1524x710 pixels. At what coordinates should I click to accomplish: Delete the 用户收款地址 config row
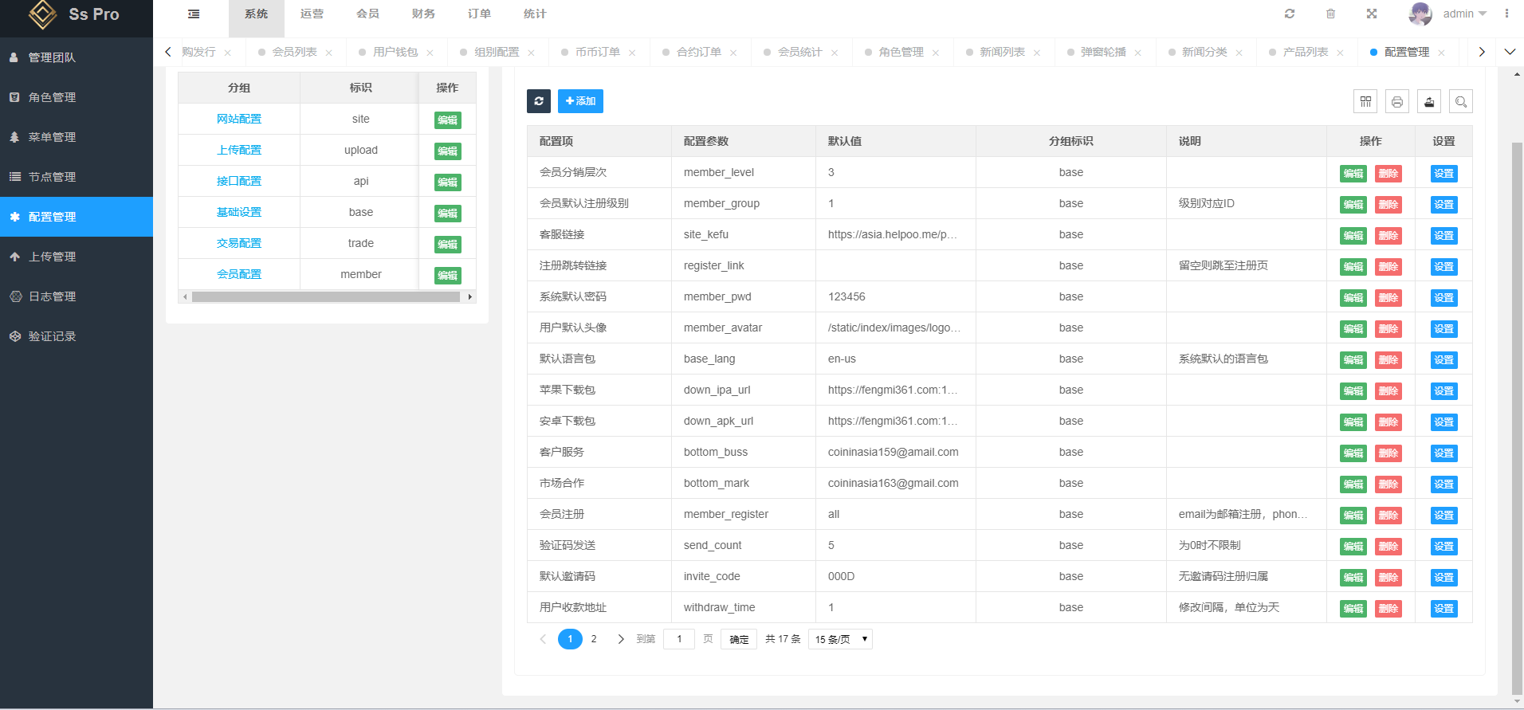coord(1388,608)
